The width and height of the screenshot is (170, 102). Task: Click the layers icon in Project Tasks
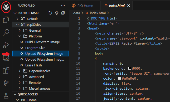(57, 13)
